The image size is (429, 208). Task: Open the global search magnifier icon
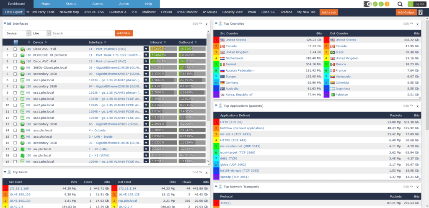coord(400,4)
